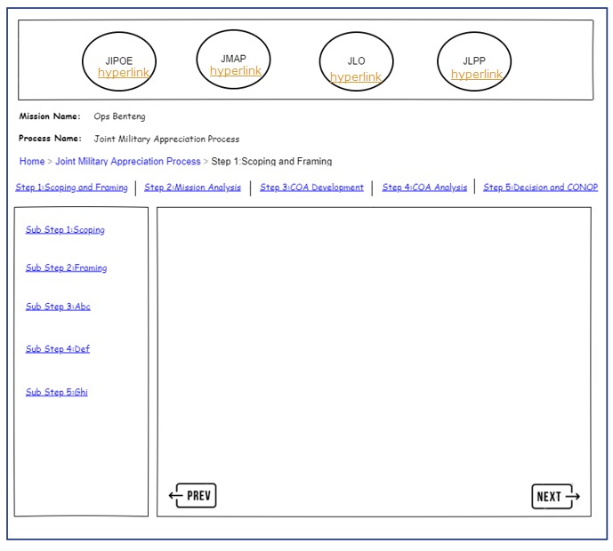The width and height of the screenshot is (613, 551).
Task: Open Joint Military Appreciation Process breadcrumb link
Action: pyautogui.click(x=128, y=162)
